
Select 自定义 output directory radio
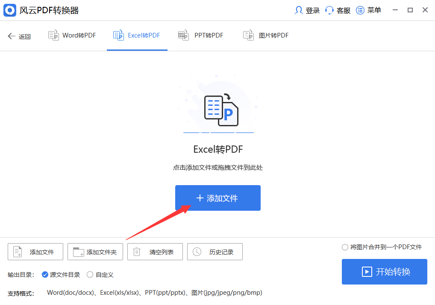90,275
